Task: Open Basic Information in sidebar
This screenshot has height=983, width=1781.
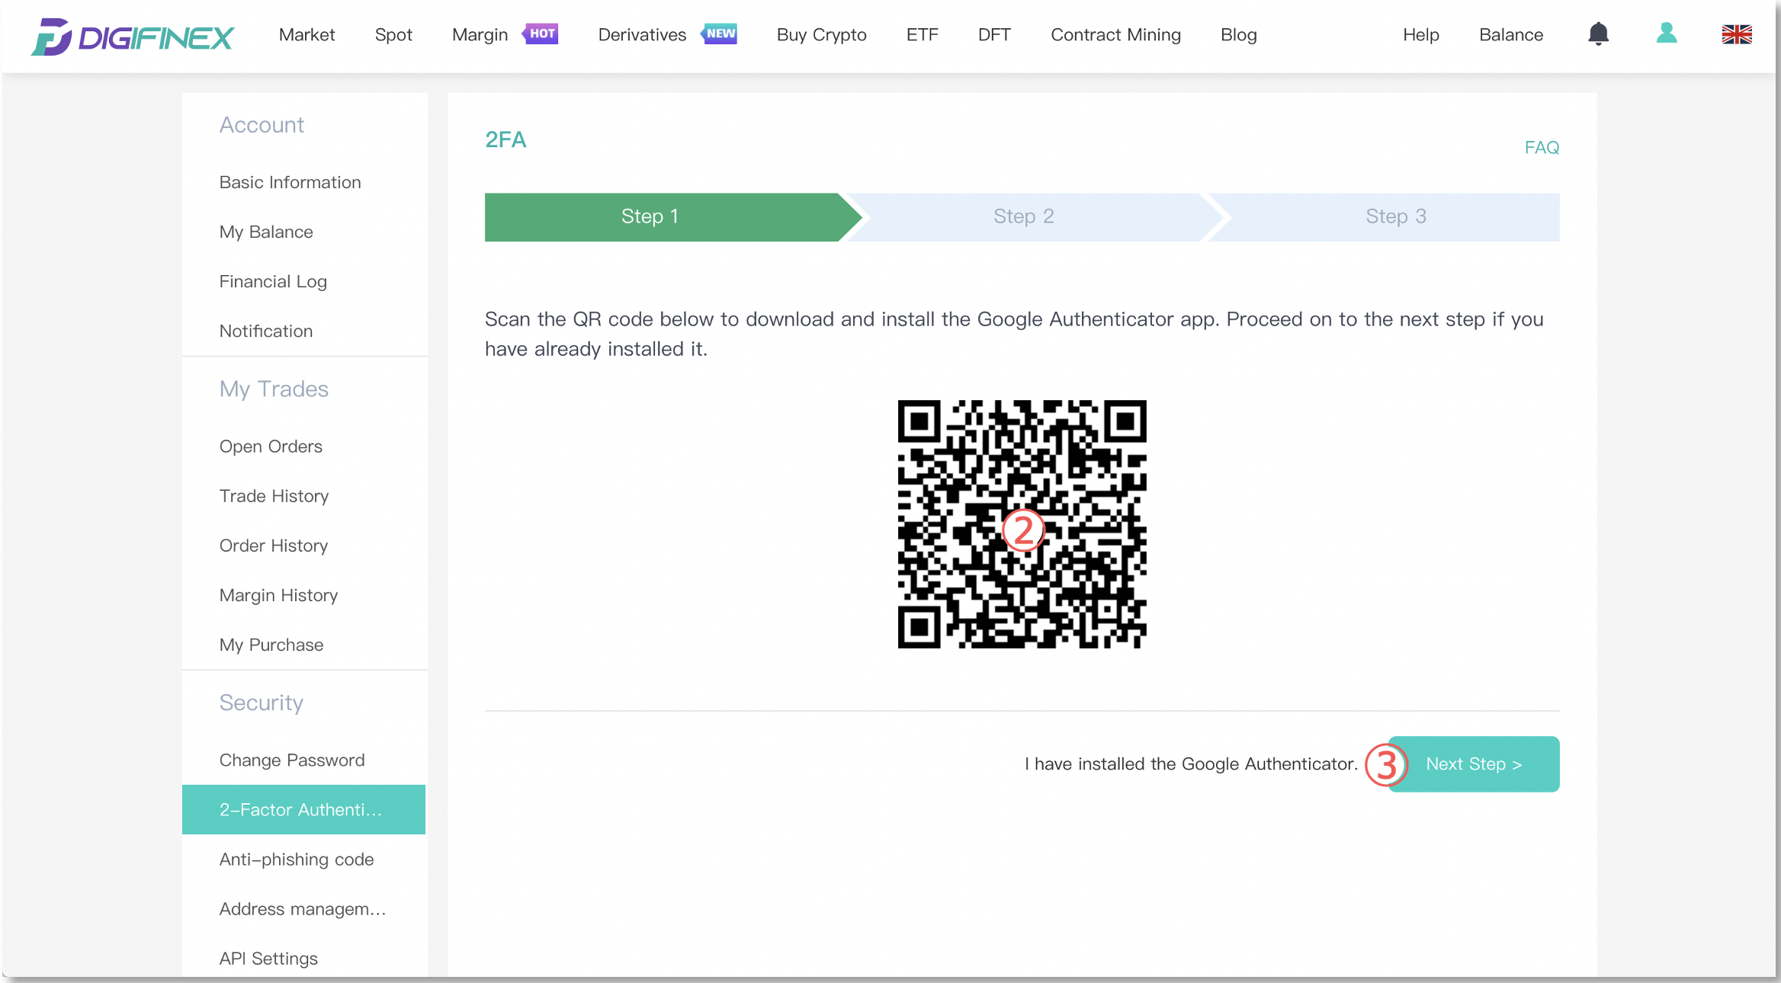Action: coord(290,182)
